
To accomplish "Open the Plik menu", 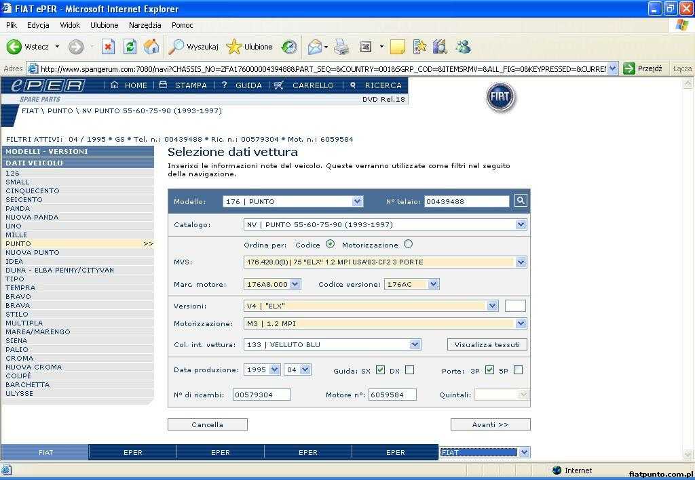I will tap(12, 25).
